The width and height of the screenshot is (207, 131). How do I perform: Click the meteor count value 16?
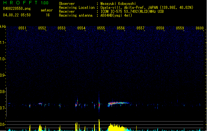coord(48,15)
